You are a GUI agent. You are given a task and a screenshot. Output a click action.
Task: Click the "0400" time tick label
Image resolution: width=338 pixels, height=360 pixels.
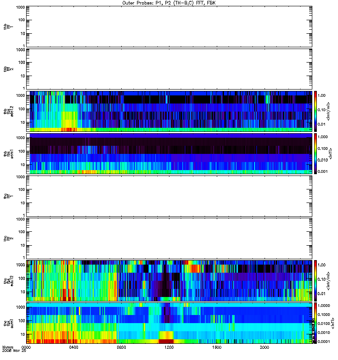(x=73, y=347)
